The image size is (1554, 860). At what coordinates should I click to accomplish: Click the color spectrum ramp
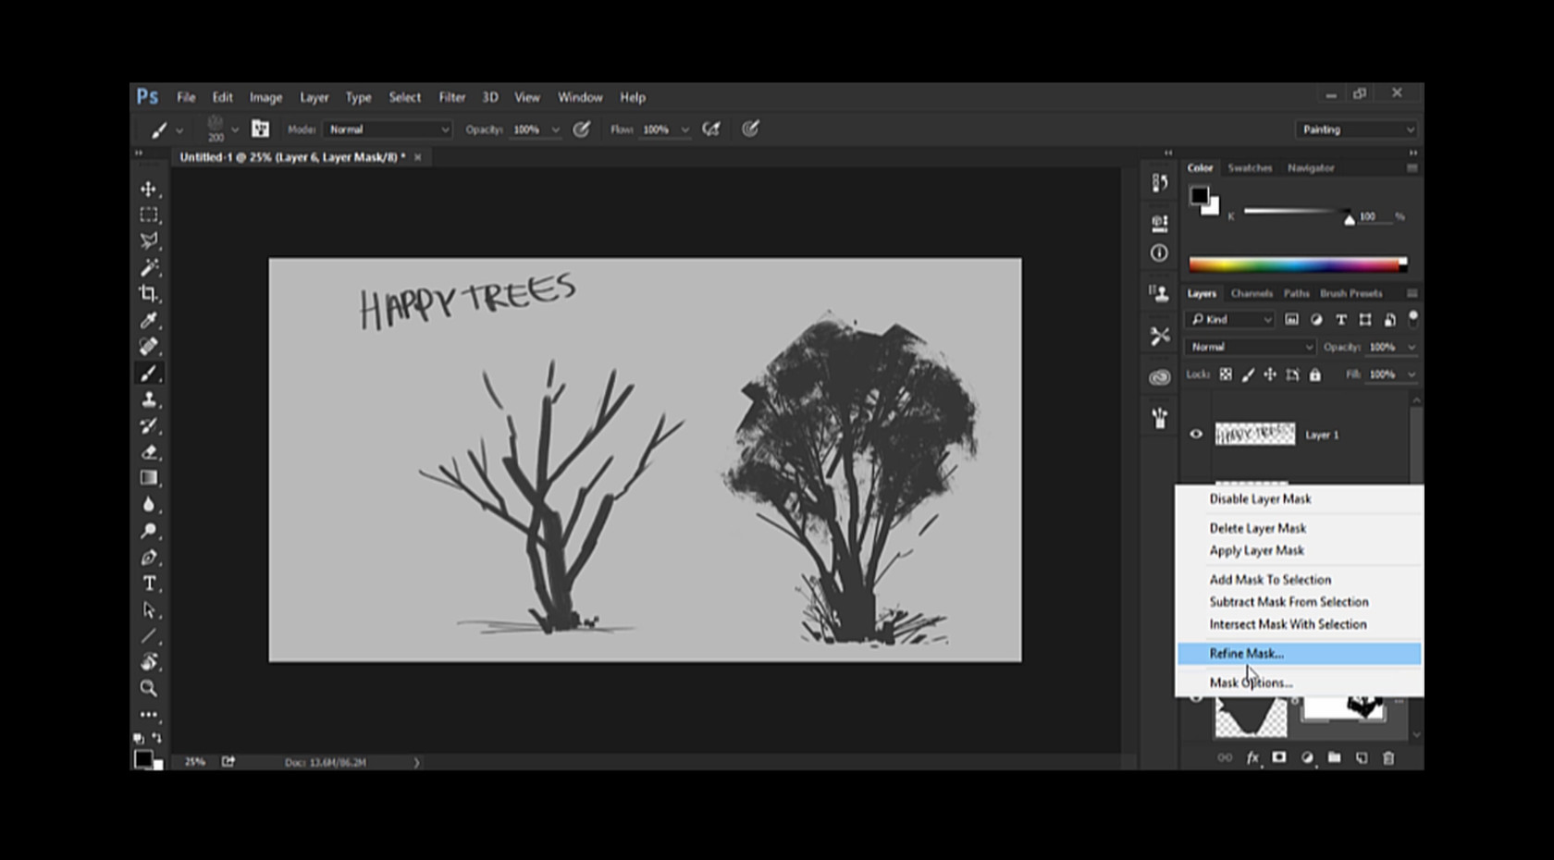tap(1297, 264)
